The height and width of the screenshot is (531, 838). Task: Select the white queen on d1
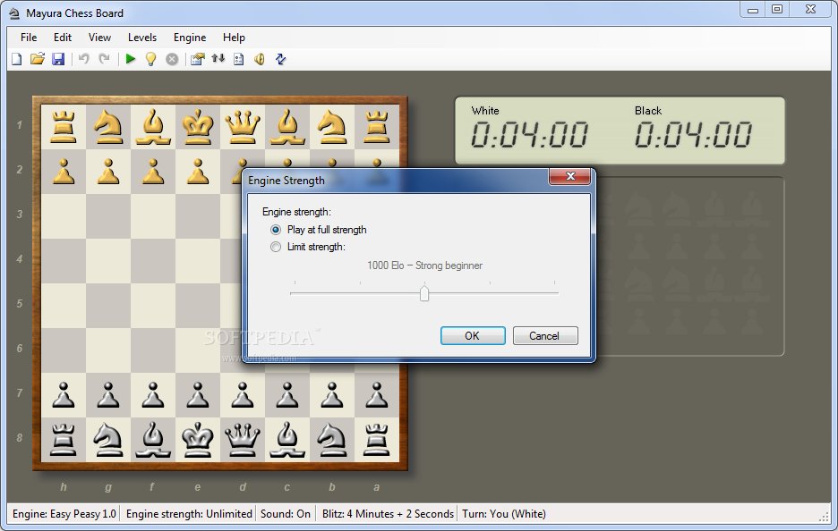click(243, 127)
